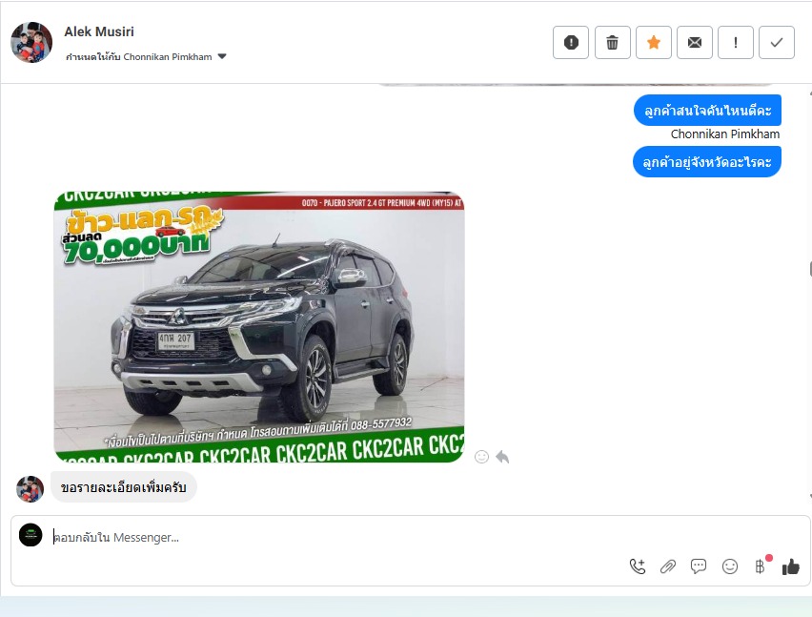Screen dimensions: 812x617
Task: Attach a file with the paperclip icon
Action: [668, 566]
